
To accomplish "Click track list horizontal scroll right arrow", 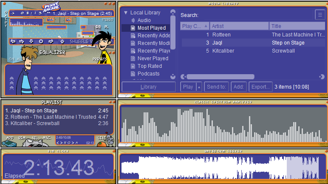I will [x=322, y=77].
